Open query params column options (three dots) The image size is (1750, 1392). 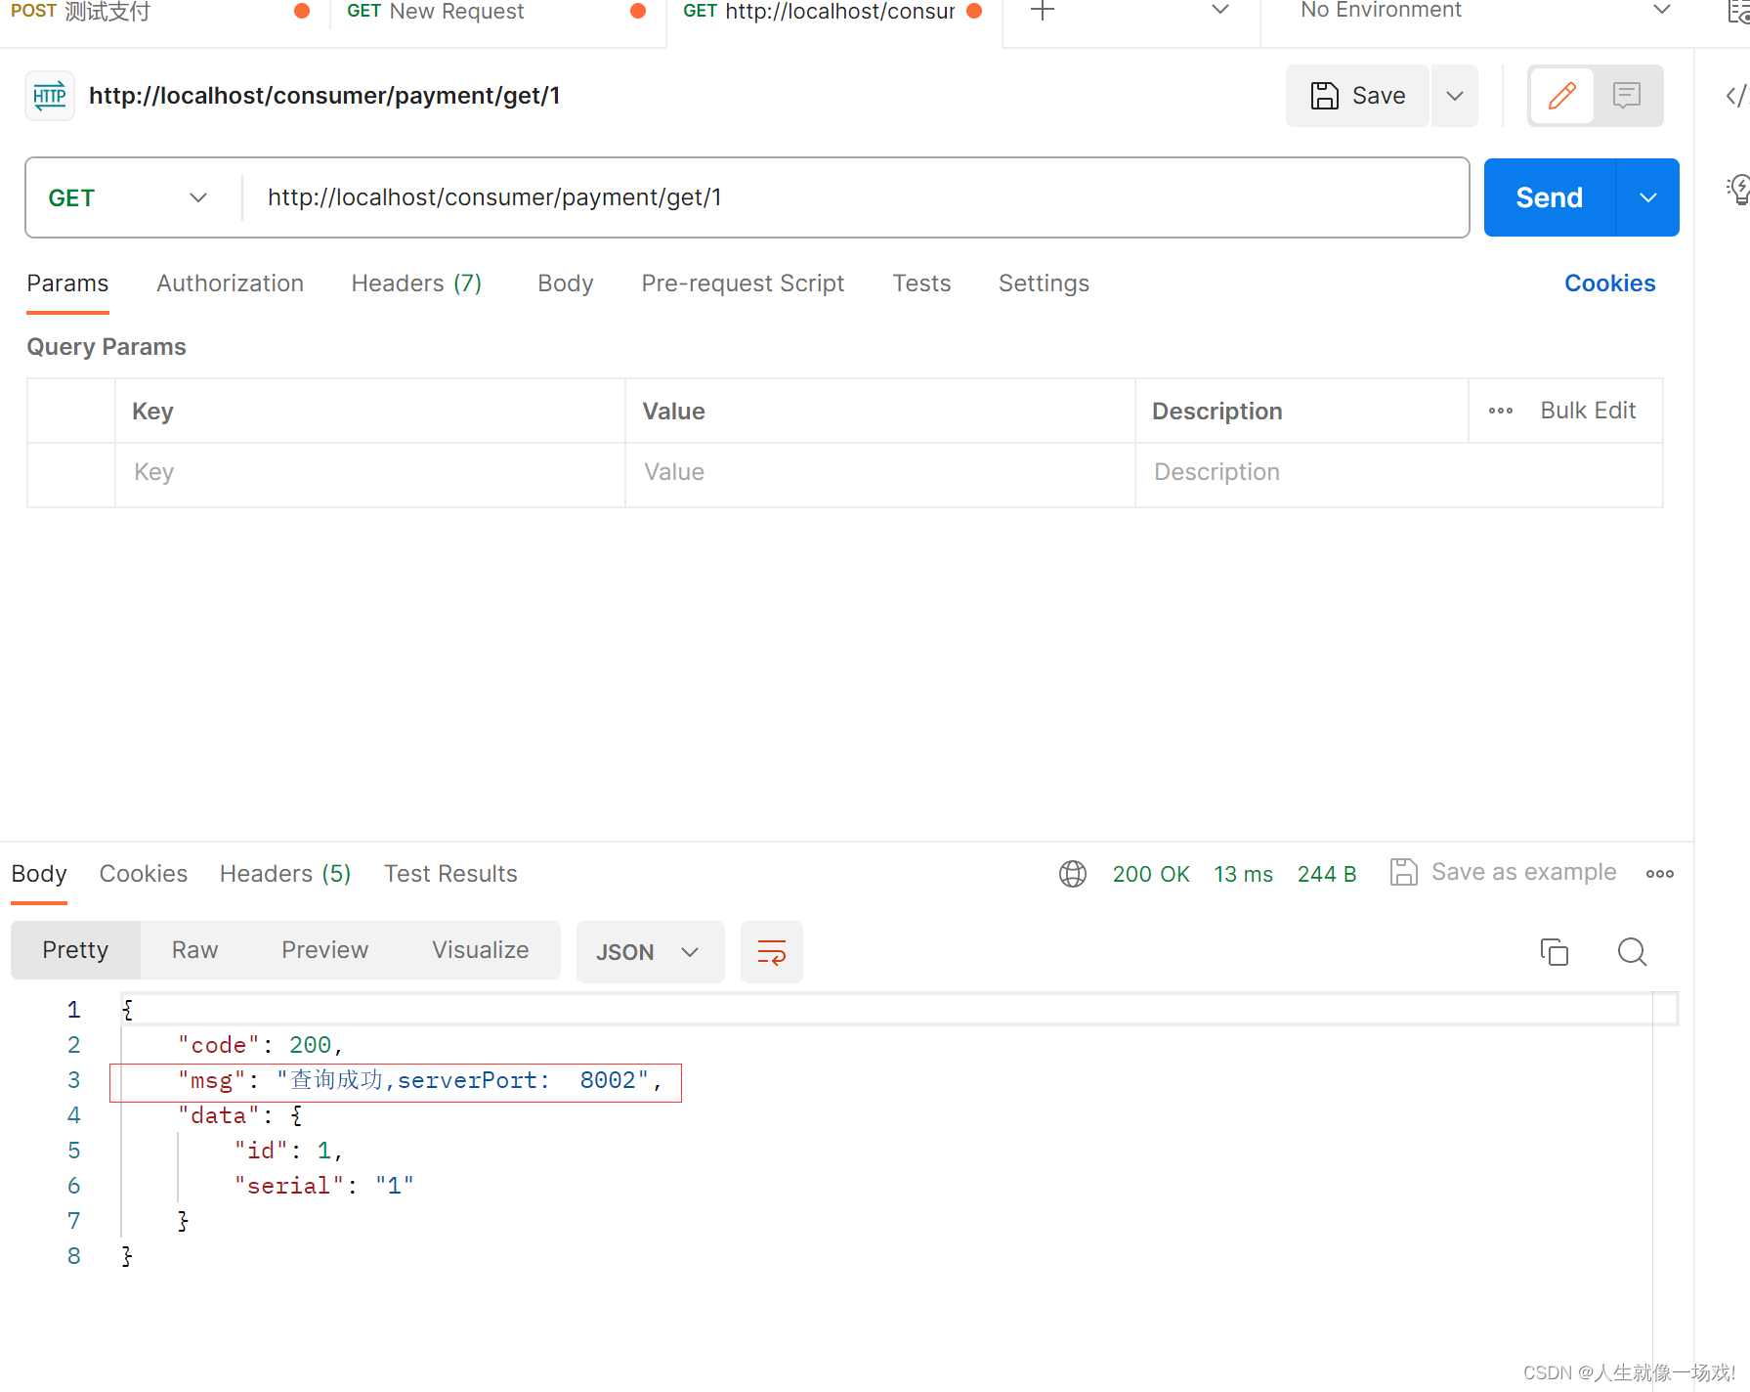point(1501,411)
